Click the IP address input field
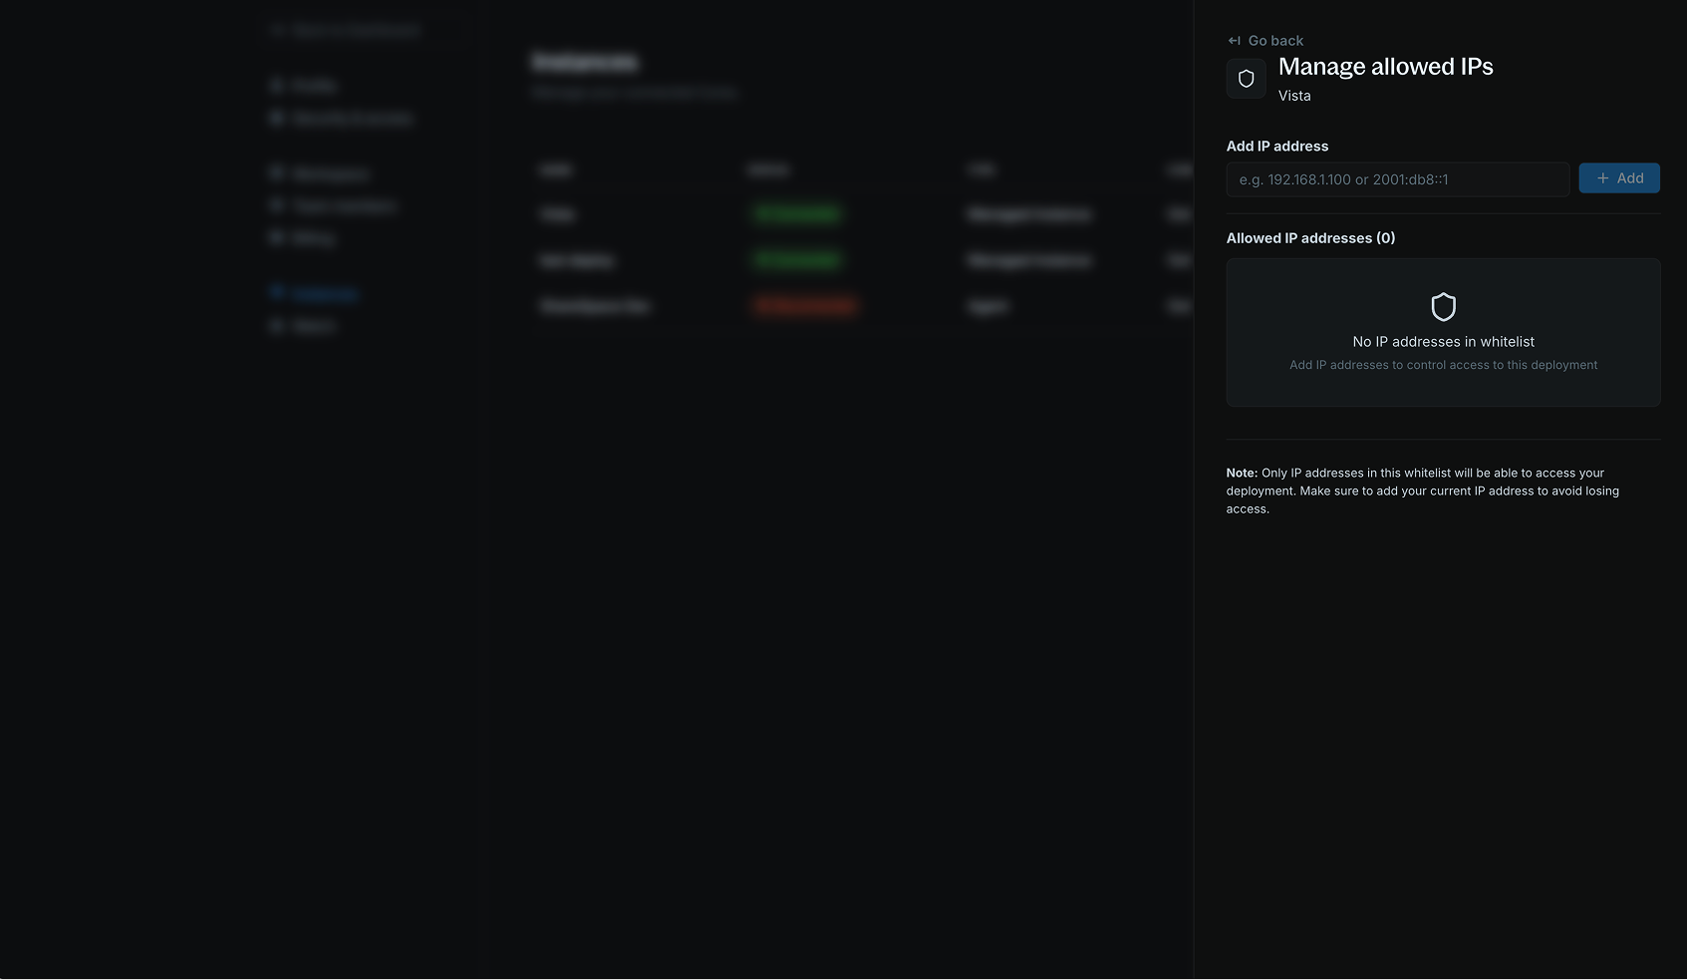 (1397, 179)
